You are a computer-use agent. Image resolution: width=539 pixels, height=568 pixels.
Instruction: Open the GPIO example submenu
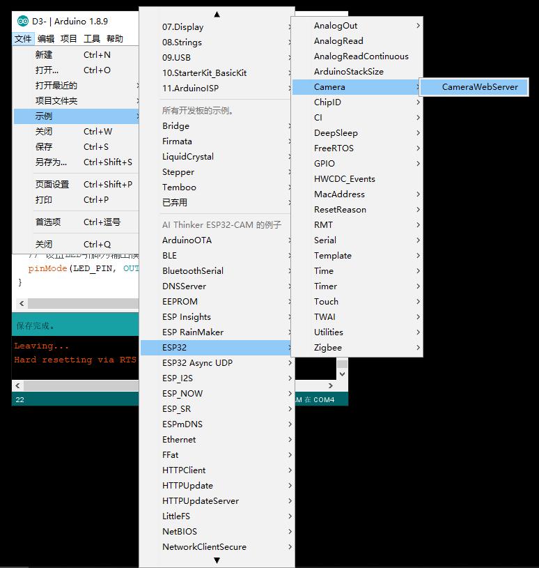[357, 163]
